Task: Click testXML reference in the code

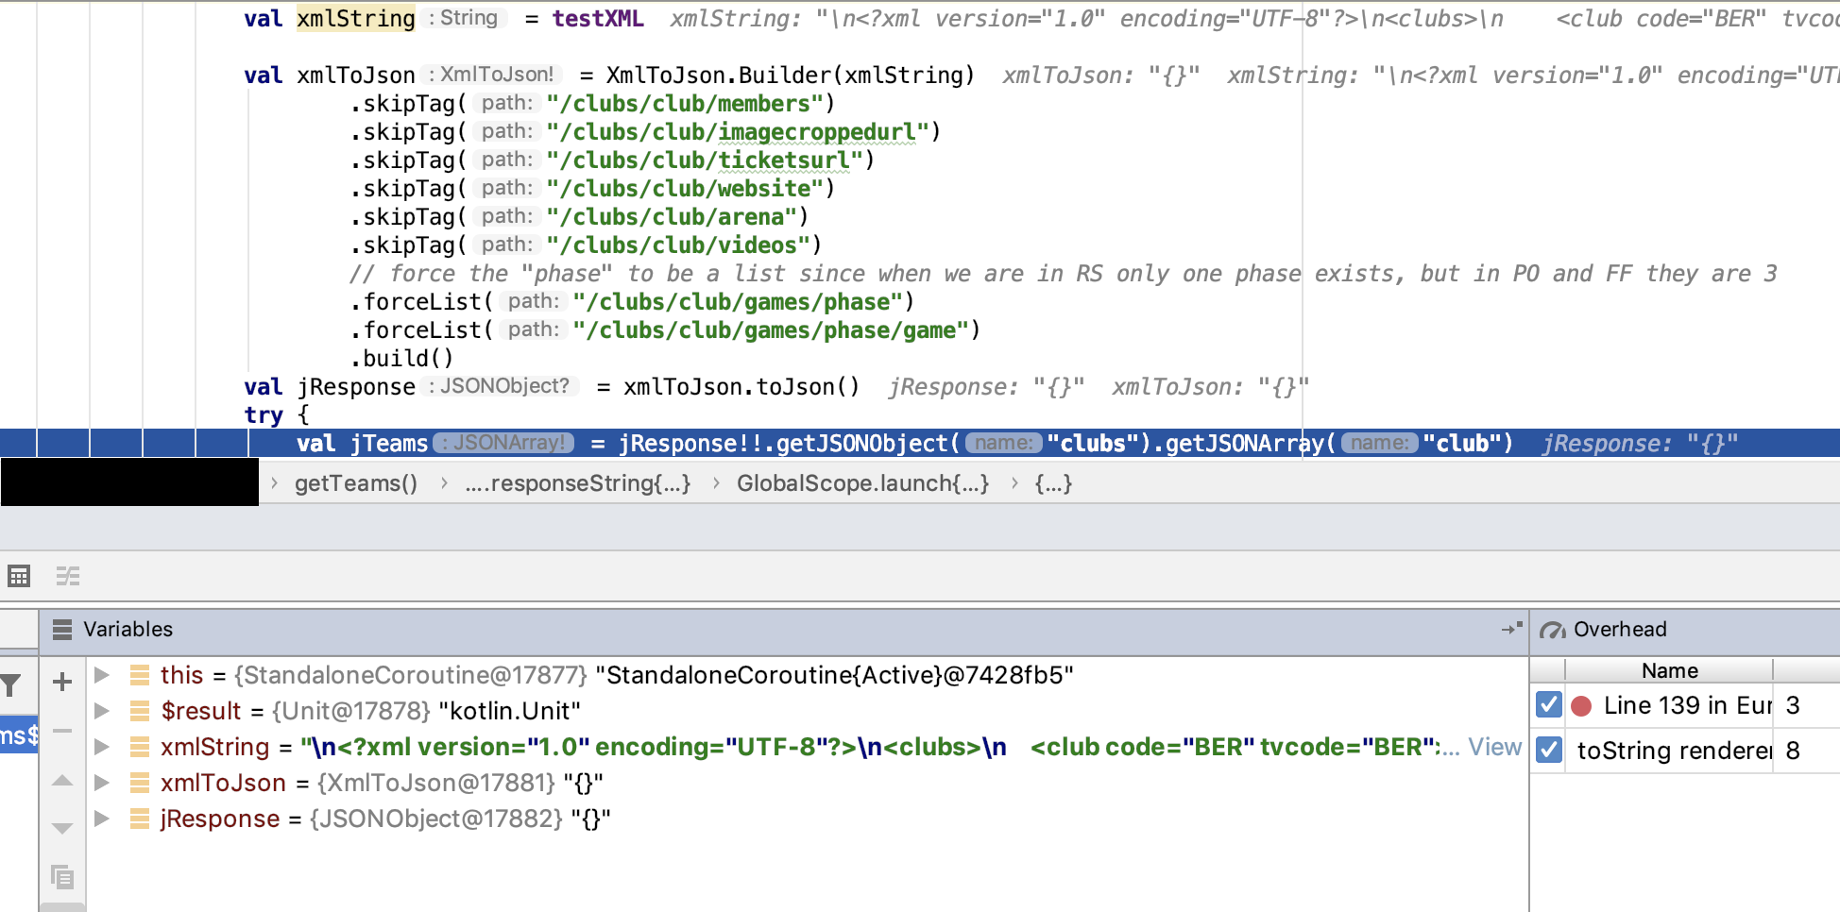Action: [x=598, y=18]
